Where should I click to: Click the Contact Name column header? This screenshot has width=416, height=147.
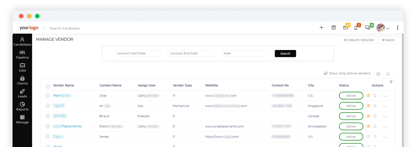tap(111, 85)
